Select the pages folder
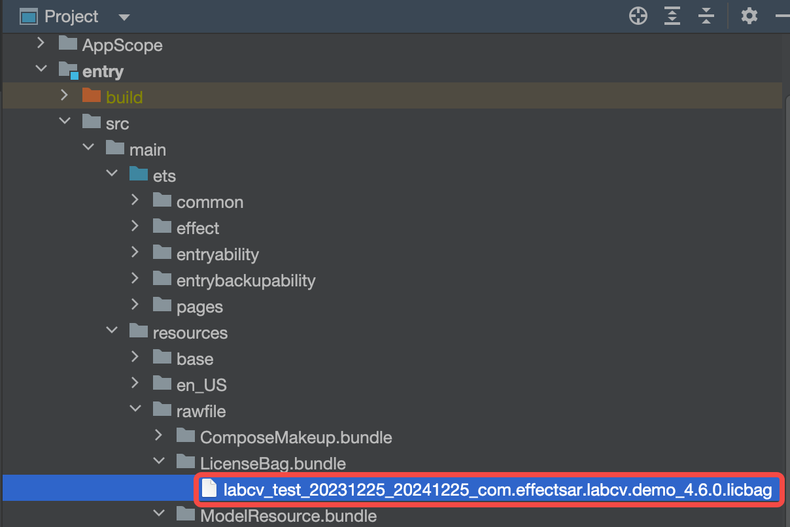 pos(199,307)
